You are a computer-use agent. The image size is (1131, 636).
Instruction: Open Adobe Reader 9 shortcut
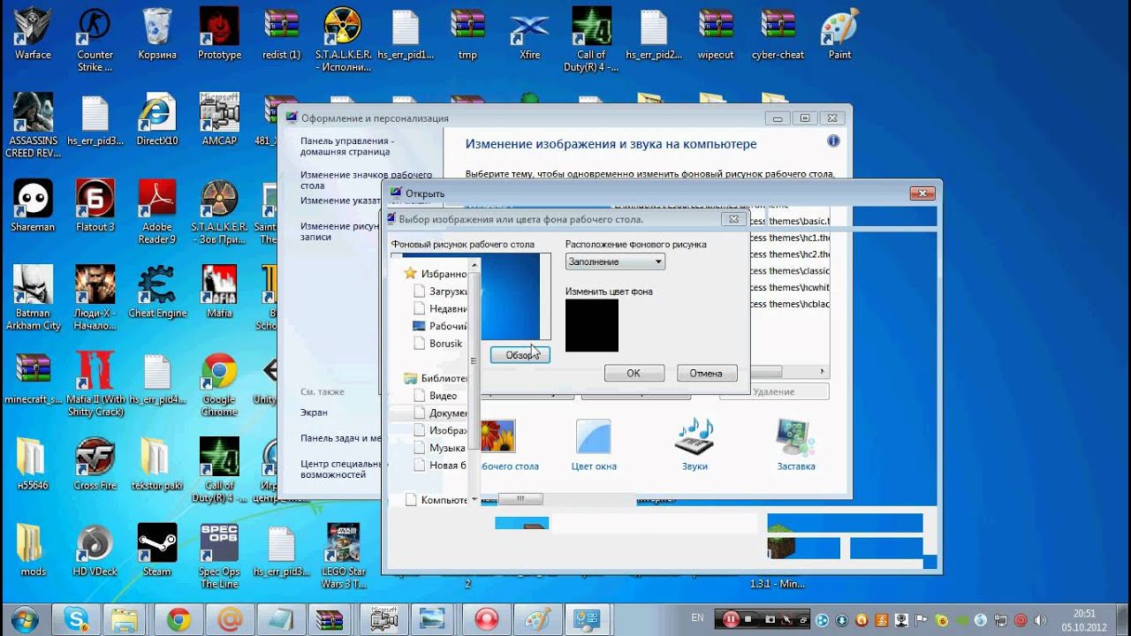tap(157, 212)
